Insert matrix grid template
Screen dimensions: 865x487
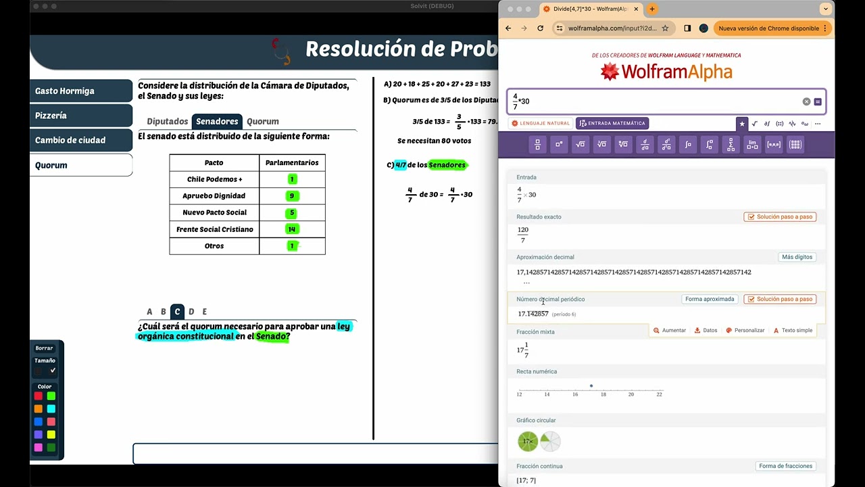pos(795,144)
